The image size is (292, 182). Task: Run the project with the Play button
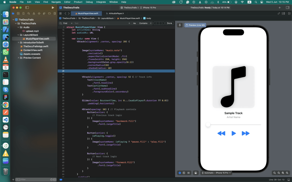point(53,8)
